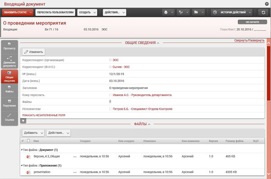Image resolution: width=271 pixels, height=179 pixels.
Task: Open the Добавить dropdown in Files section
Action: (33, 133)
